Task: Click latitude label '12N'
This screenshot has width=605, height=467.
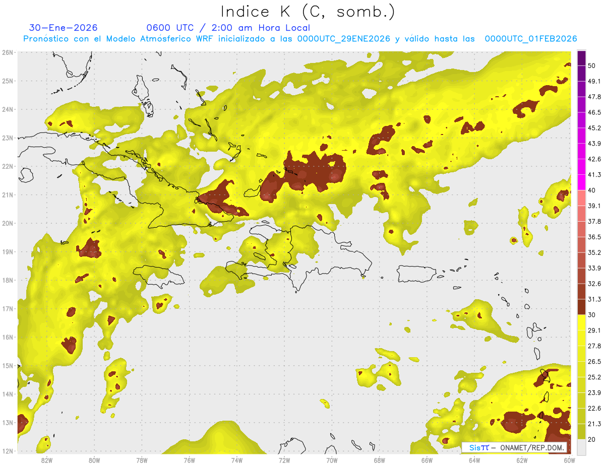Action: pos(8,451)
